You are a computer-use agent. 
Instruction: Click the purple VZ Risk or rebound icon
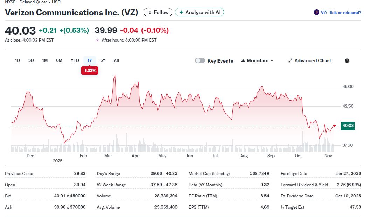(316, 13)
